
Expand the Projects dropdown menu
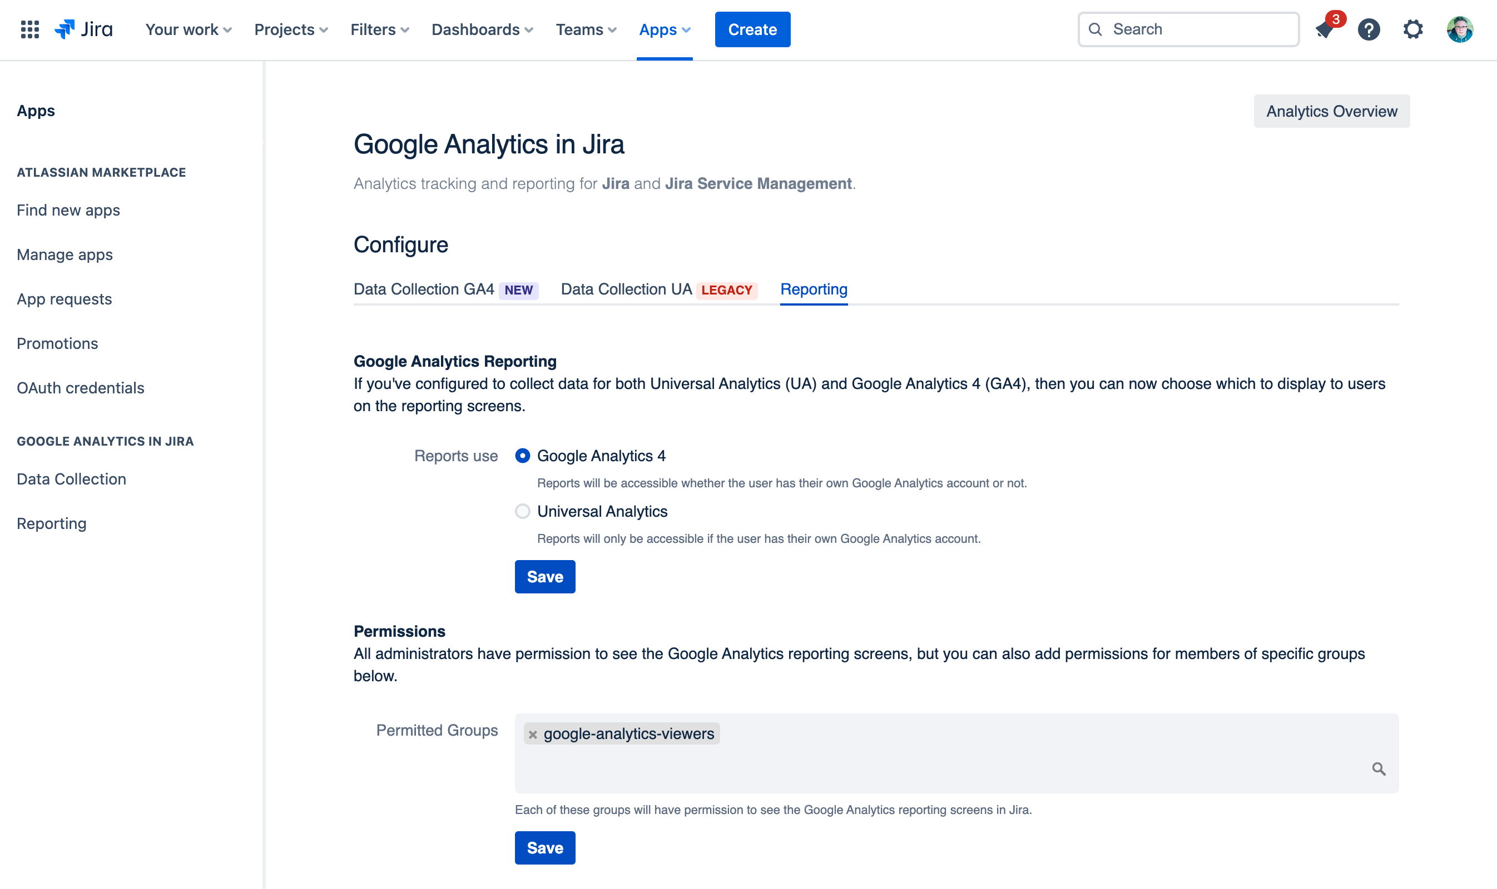[291, 29]
